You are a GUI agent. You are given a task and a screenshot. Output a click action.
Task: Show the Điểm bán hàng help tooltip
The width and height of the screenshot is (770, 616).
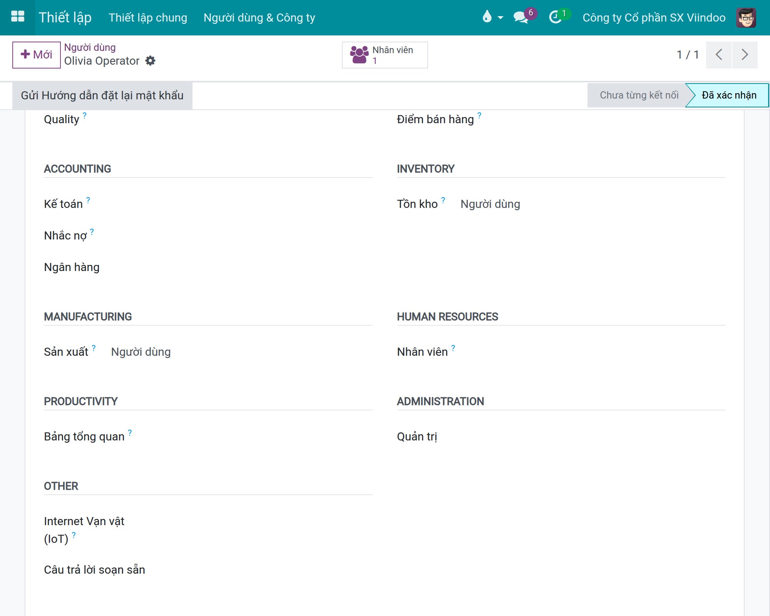pyautogui.click(x=479, y=115)
